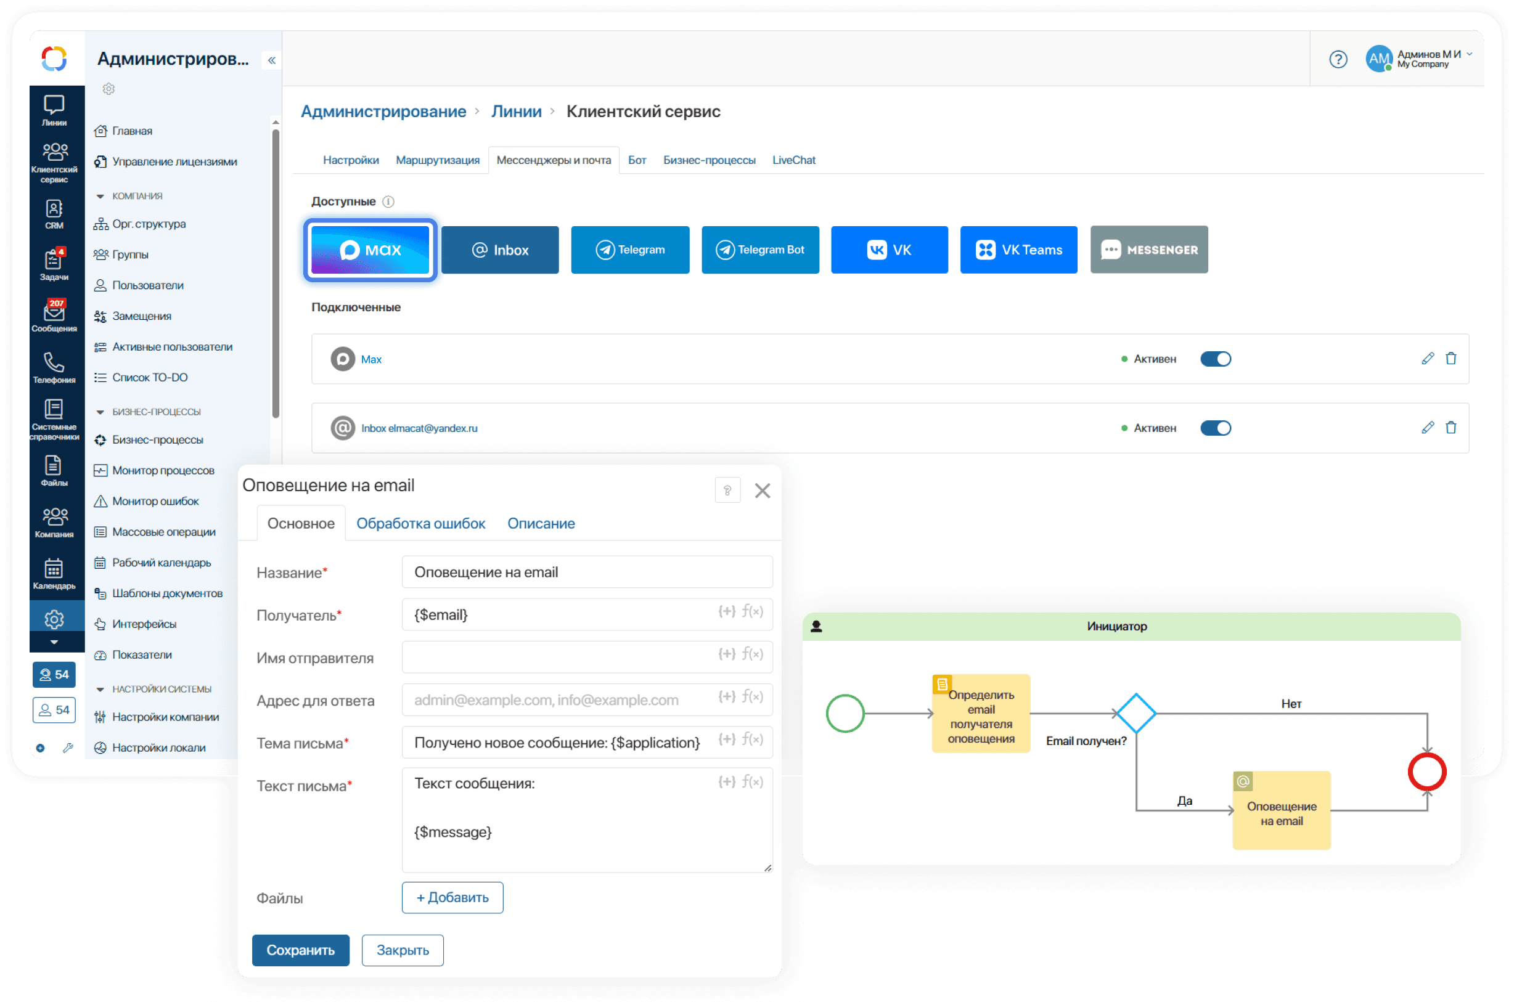Viewport: 1514px width, 1002px height.
Task: Delete the Inbox elmacat@yandex.ru connection
Action: 1451,428
